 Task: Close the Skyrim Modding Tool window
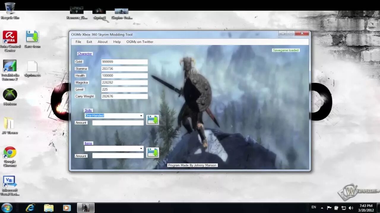coord(302,33)
